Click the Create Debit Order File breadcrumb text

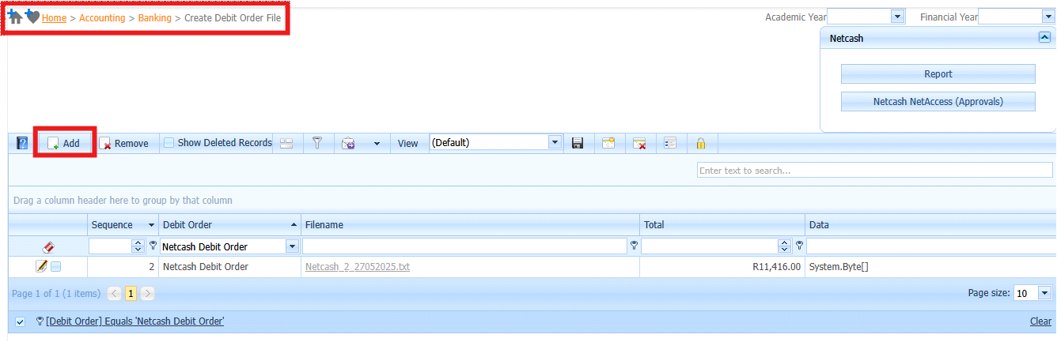point(233,17)
